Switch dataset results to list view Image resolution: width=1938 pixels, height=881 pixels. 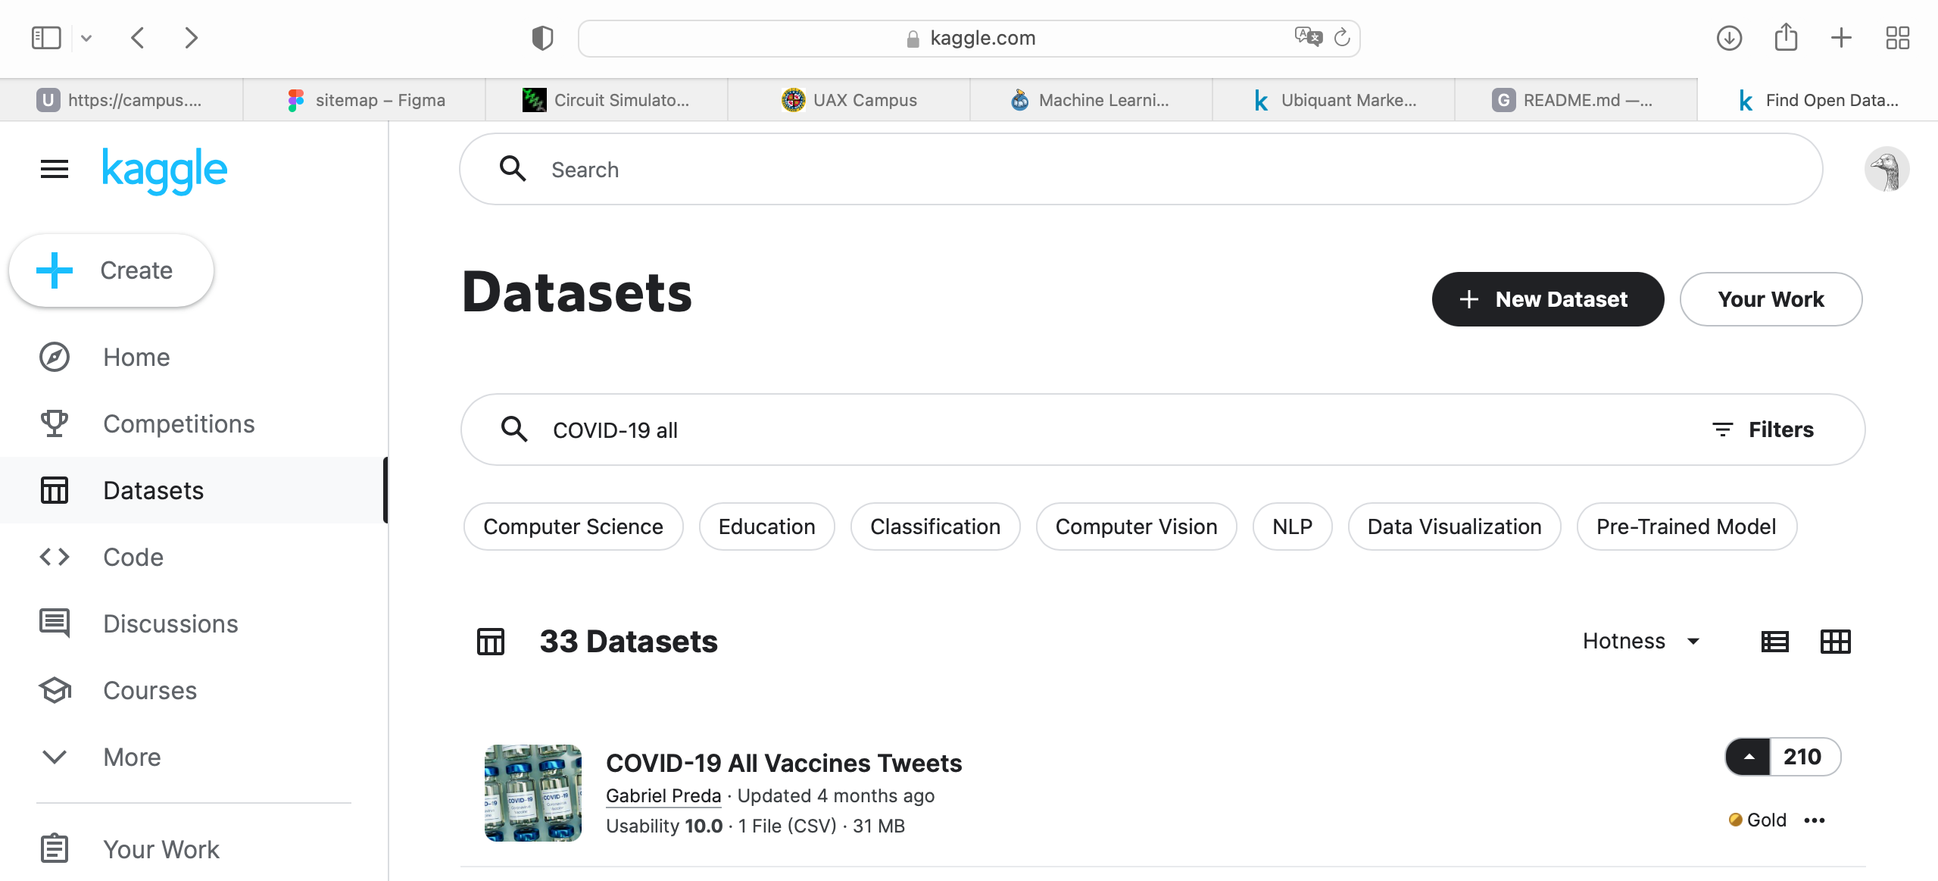(x=1774, y=641)
